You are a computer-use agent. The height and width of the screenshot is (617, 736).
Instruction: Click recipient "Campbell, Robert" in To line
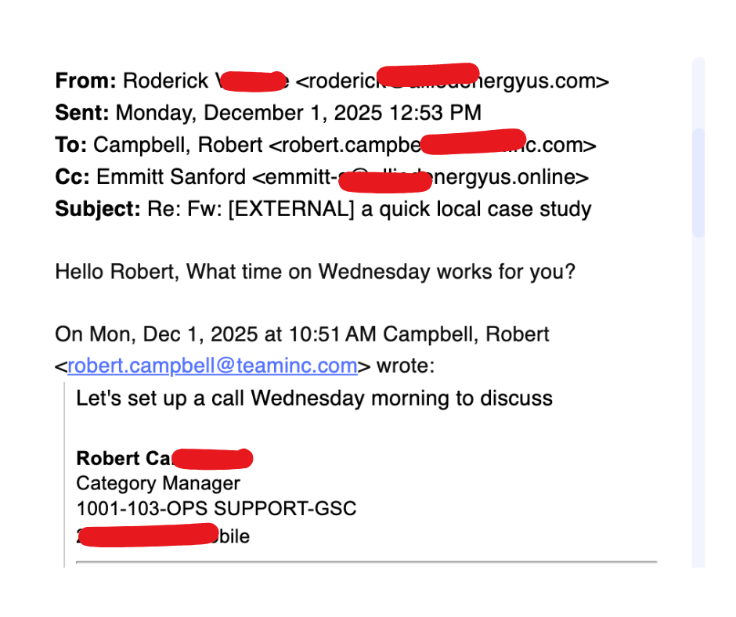178,145
